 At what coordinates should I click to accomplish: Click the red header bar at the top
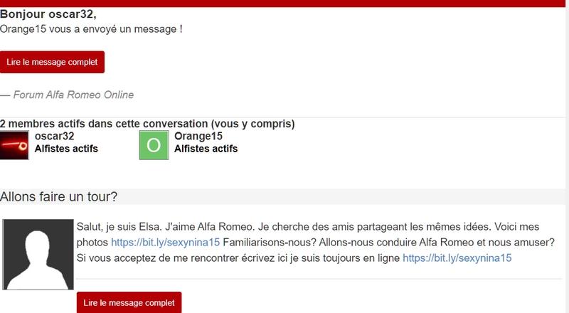pos(282,4)
